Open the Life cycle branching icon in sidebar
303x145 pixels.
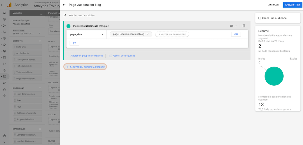5,26
